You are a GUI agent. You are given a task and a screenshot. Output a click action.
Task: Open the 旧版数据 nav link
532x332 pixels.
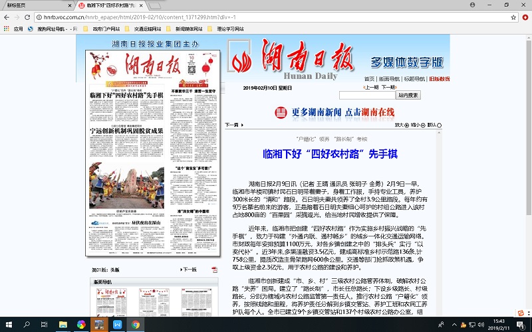click(x=440, y=78)
